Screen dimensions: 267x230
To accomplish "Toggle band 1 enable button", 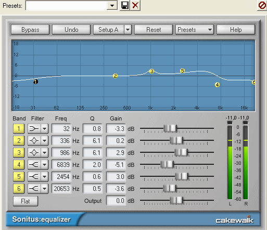I will pyautogui.click(x=19, y=129).
